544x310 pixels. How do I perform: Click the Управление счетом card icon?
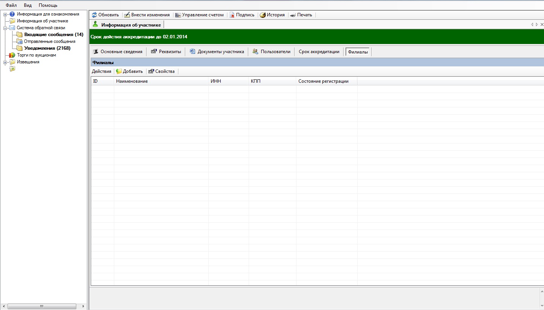[178, 15]
